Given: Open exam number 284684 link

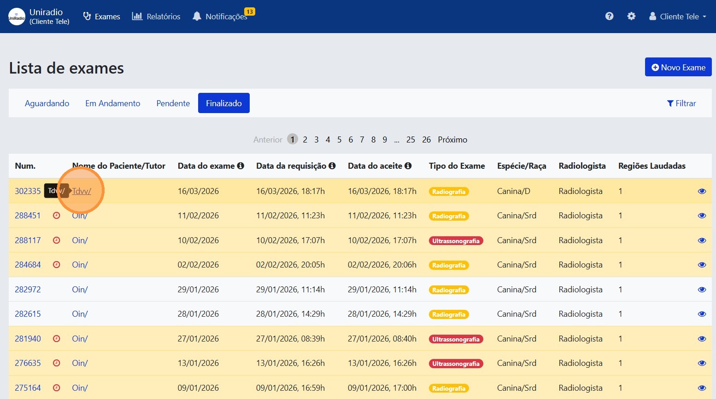Looking at the screenshot, I should 28,265.
